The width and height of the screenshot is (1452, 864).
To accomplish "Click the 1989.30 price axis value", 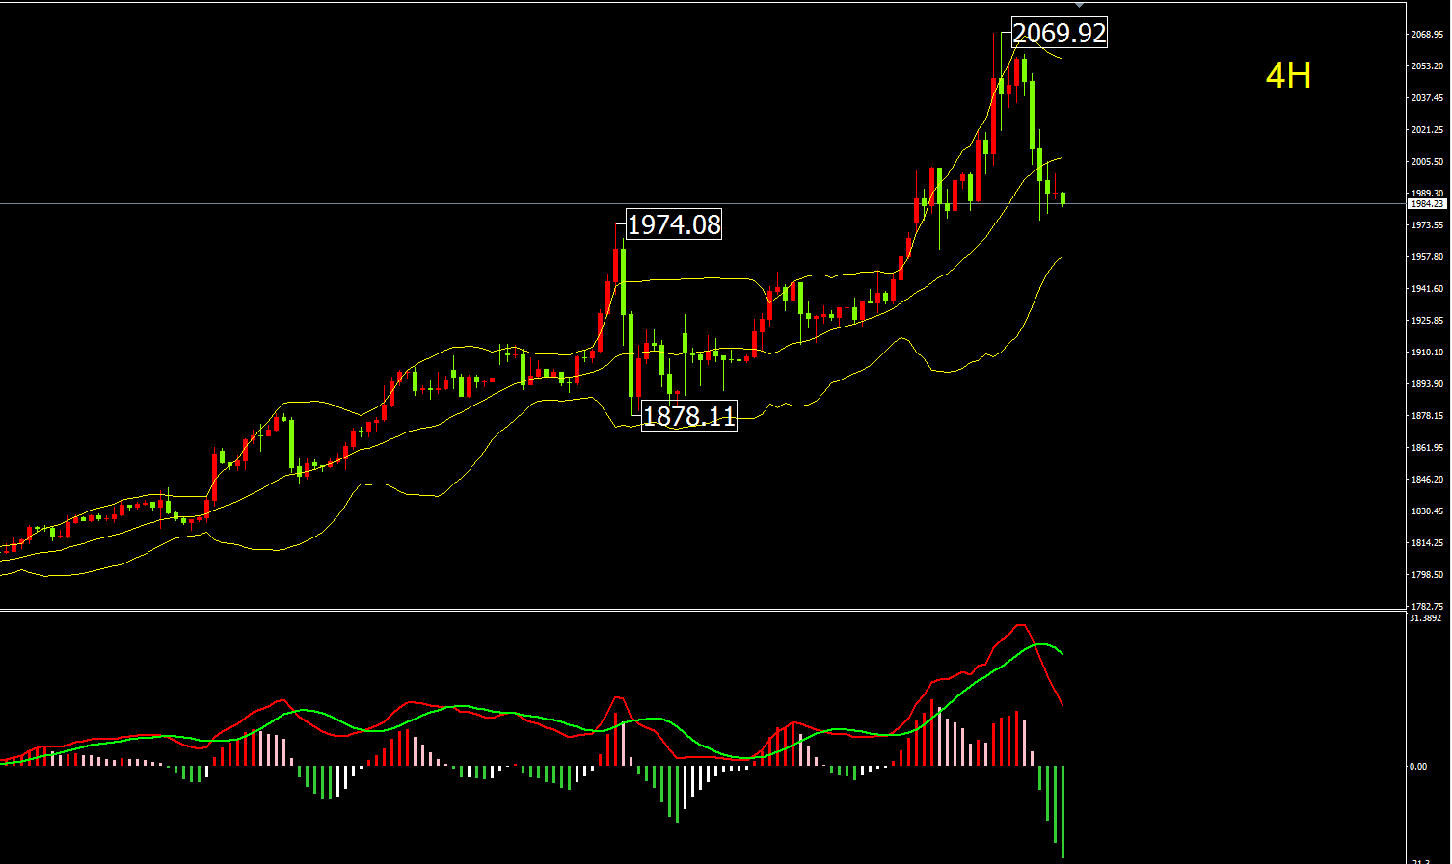I will (1427, 194).
